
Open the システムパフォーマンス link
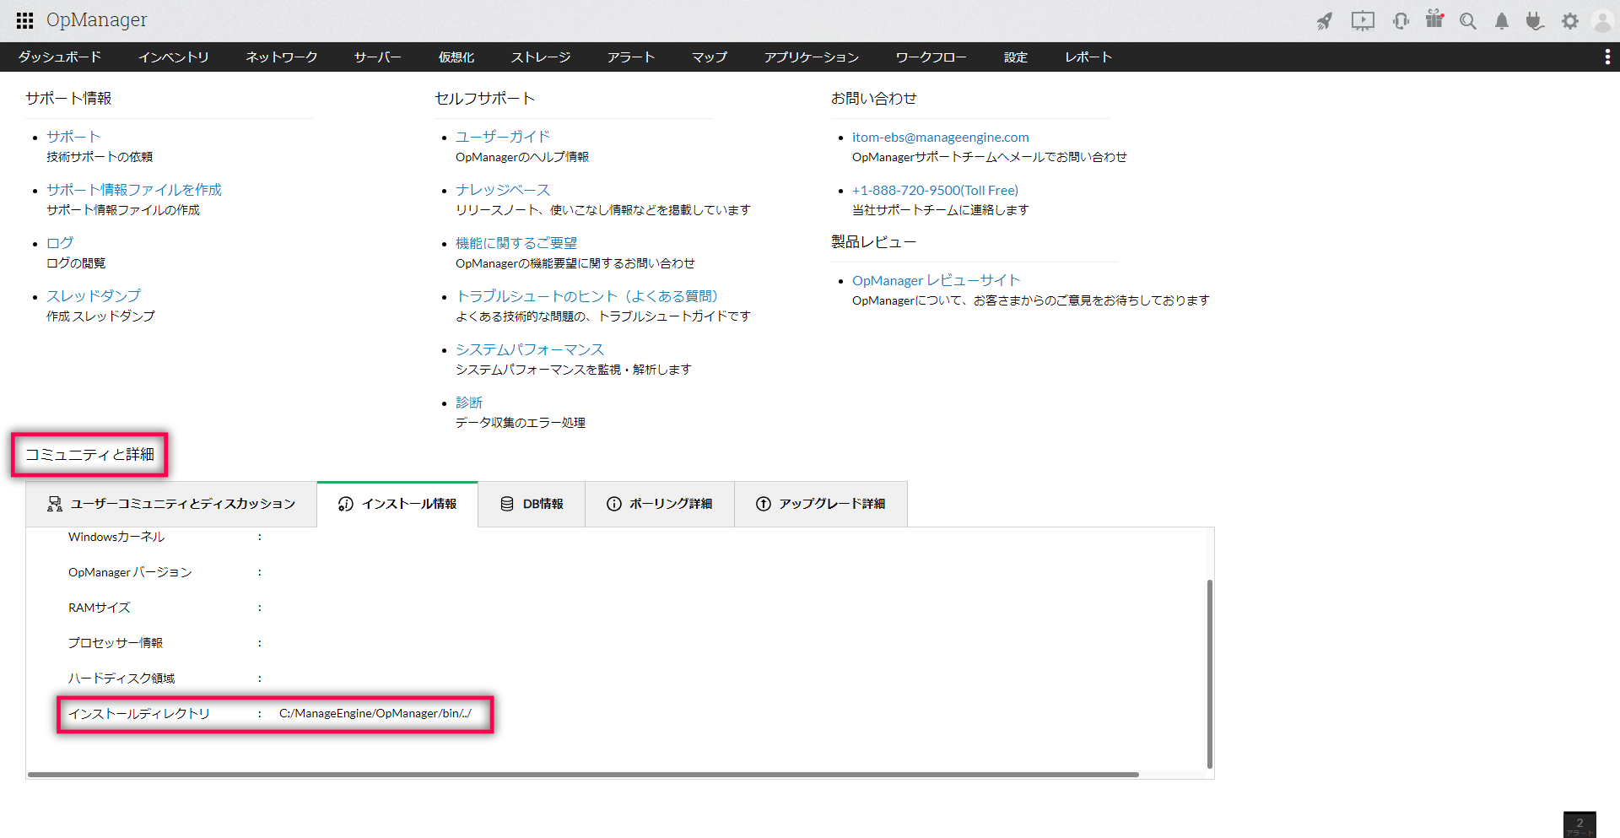coord(530,349)
